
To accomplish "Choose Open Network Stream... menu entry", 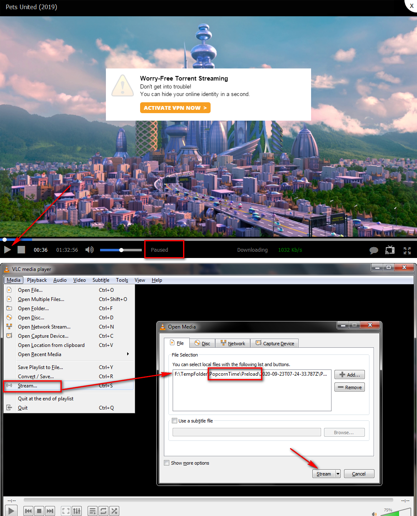I will point(69,327).
